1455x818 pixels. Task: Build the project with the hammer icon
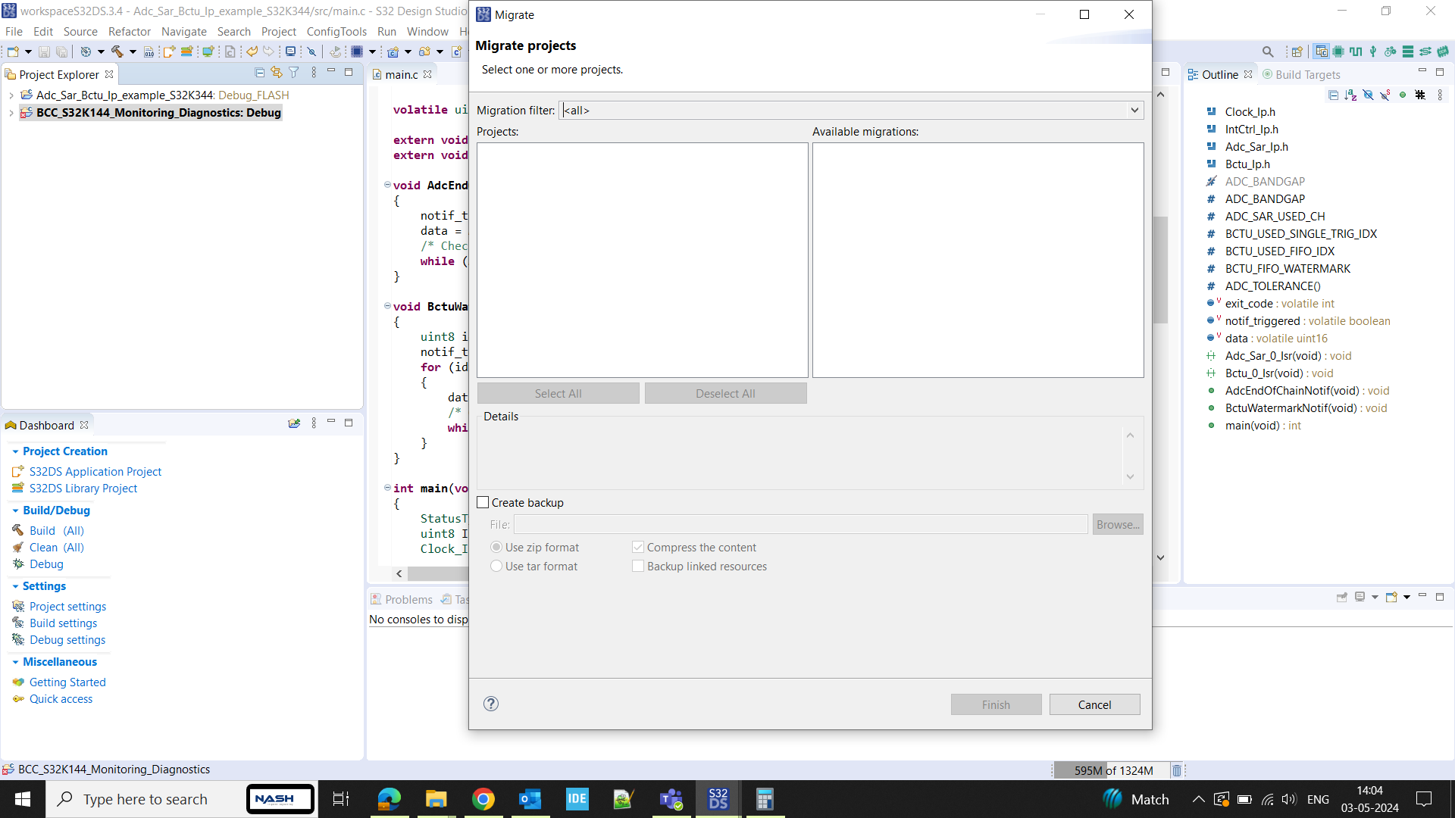(117, 52)
